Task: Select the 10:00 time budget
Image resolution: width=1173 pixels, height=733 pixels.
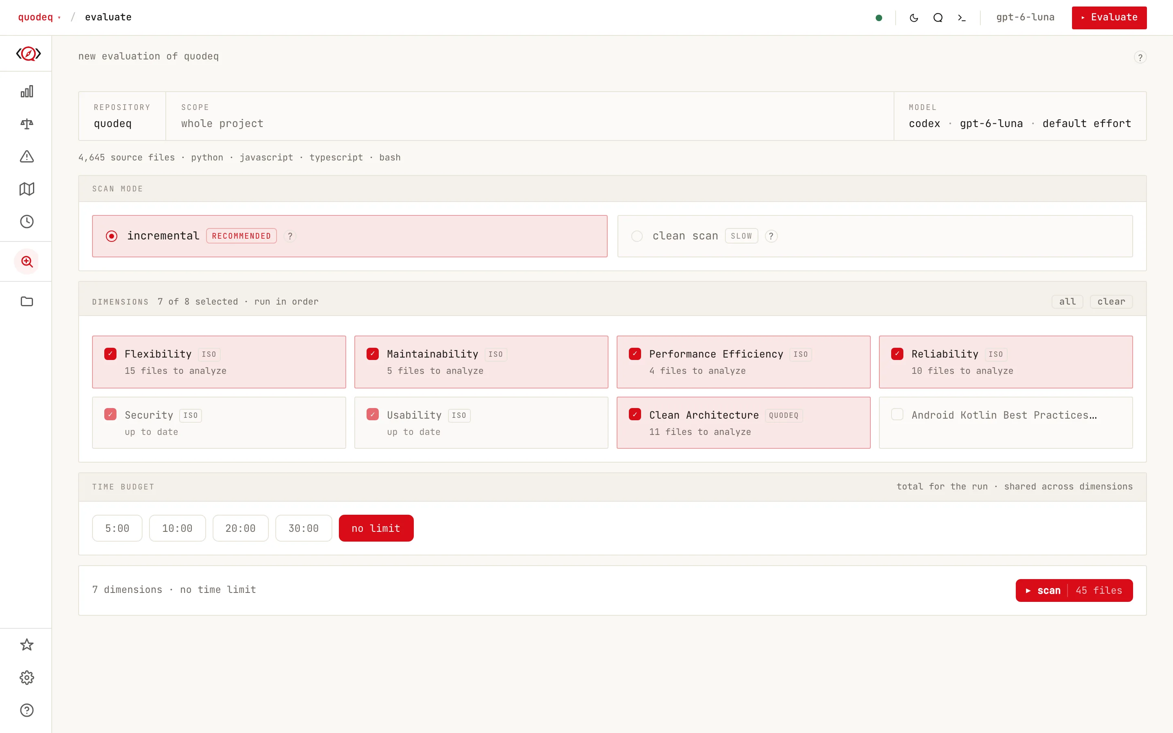Action: [178, 528]
